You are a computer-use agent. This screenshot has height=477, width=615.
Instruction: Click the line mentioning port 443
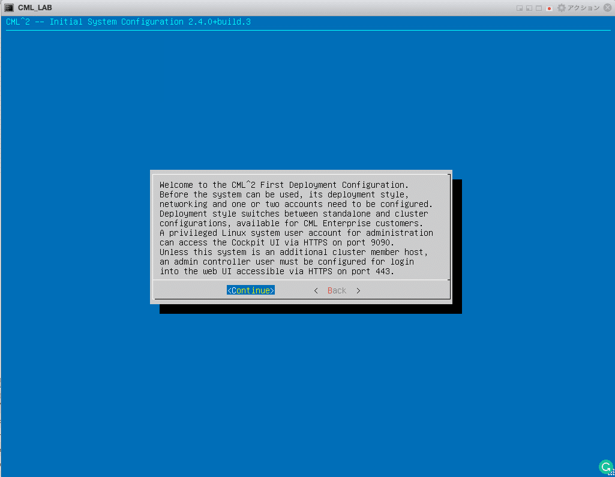[x=277, y=271]
